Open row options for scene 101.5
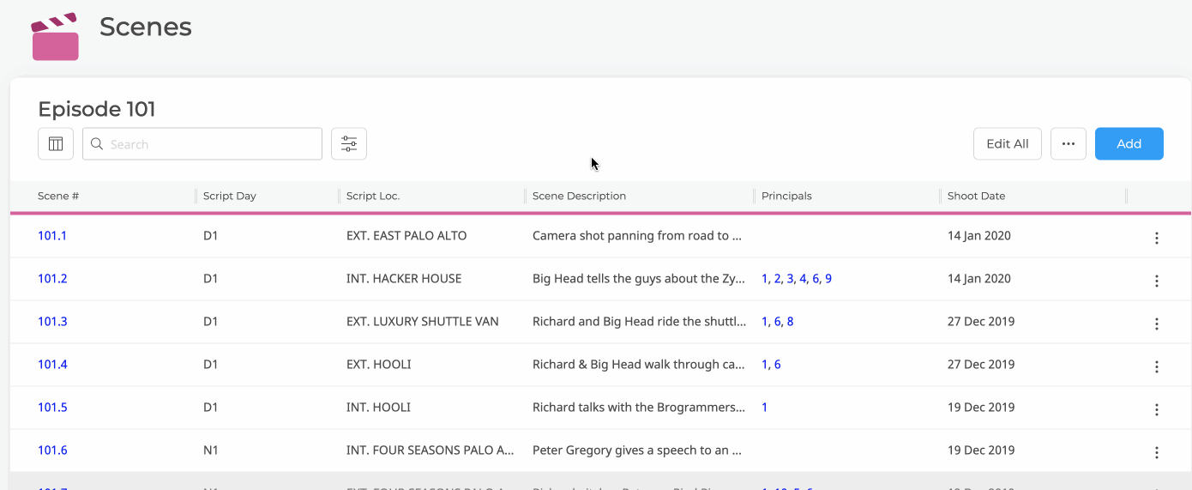 coord(1157,409)
